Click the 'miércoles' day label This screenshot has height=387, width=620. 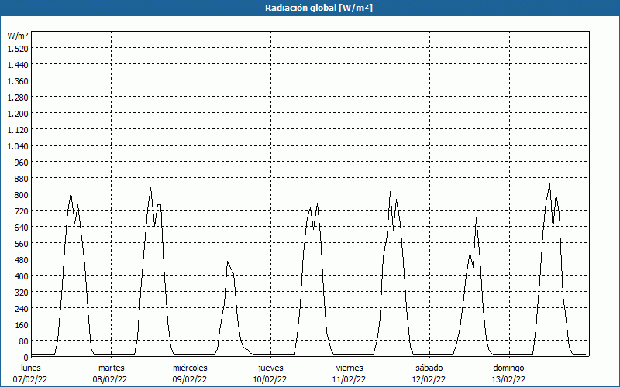[190, 368]
